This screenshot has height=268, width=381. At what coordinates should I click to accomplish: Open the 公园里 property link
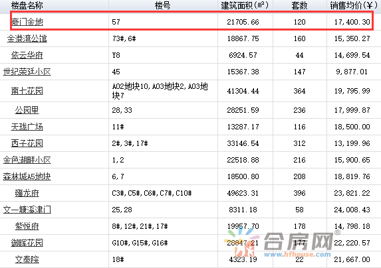pyautogui.click(x=27, y=110)
